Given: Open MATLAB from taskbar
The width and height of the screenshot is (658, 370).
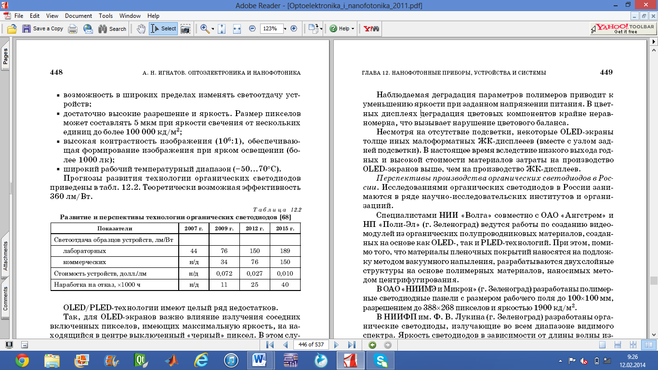Looking at the screenshot, I should point(171,360).
